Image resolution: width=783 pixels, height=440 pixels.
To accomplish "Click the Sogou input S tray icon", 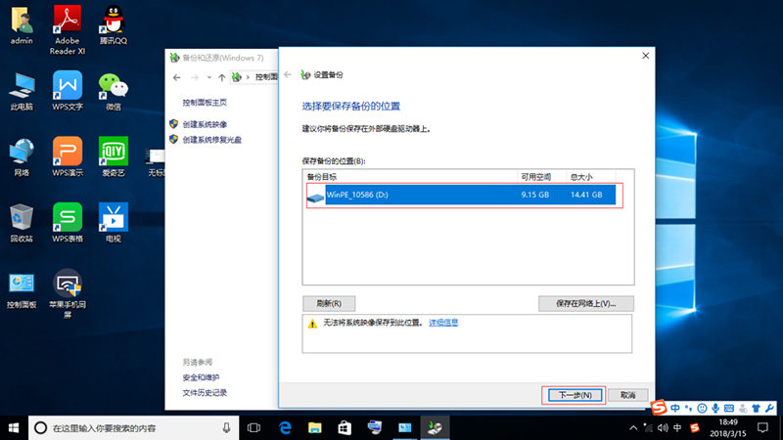I will click(695, 427).
